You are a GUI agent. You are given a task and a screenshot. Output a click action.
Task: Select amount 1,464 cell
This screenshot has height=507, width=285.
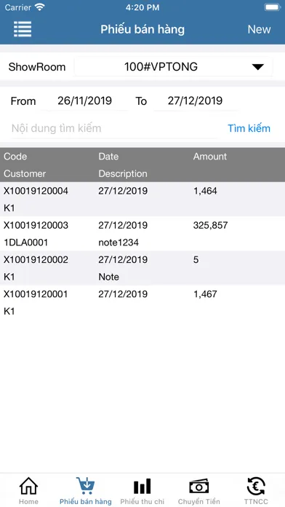coord(205,191)
